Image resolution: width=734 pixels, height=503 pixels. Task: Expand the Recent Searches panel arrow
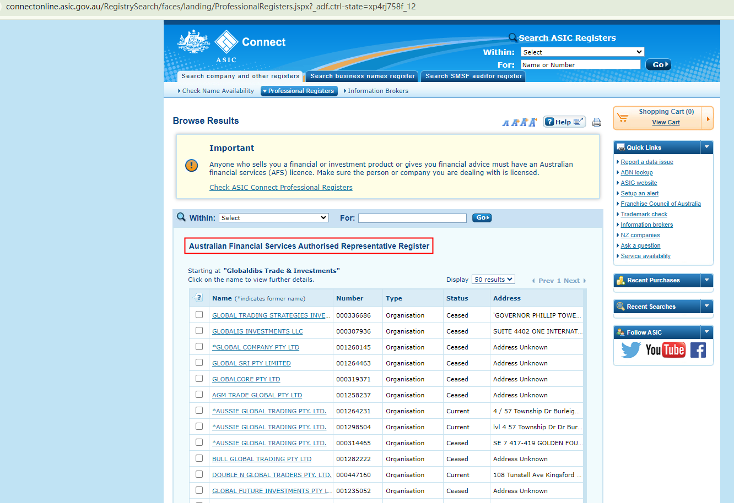click(x=707, y=306)
